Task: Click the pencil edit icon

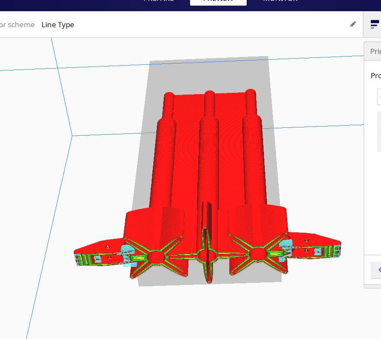Action: [x=353, y=24]
